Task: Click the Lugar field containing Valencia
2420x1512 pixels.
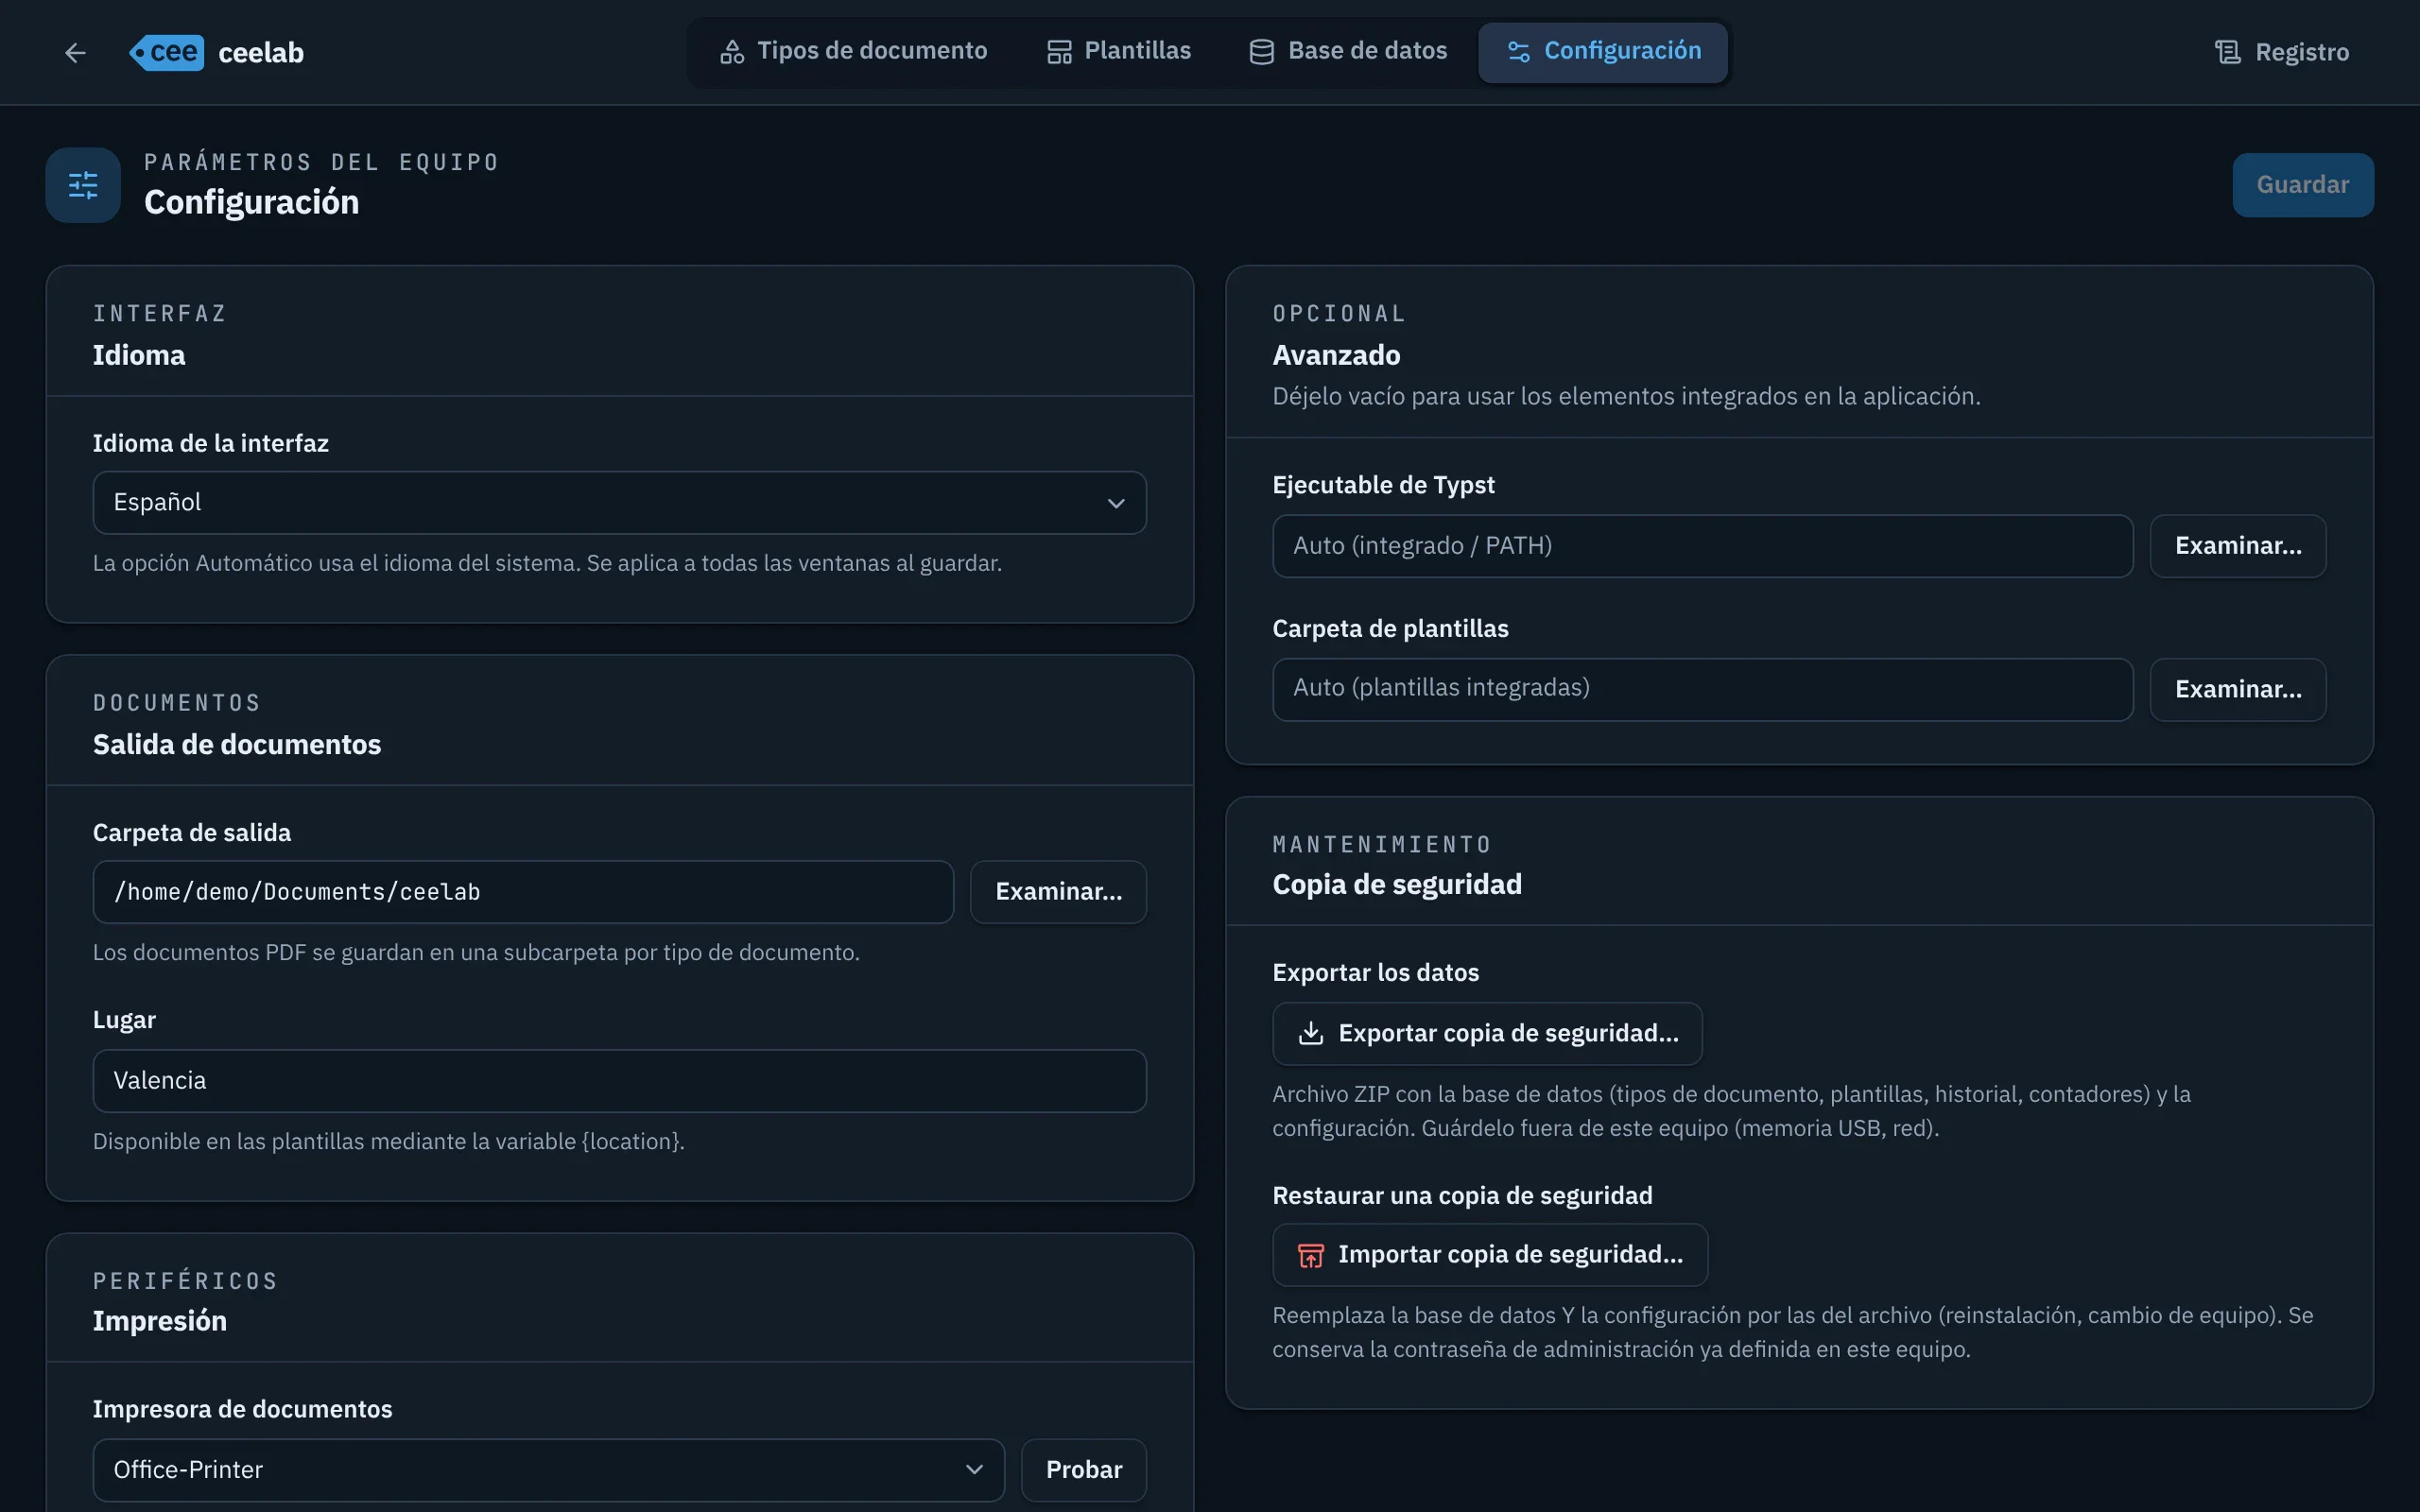Action: point(619,1081)
